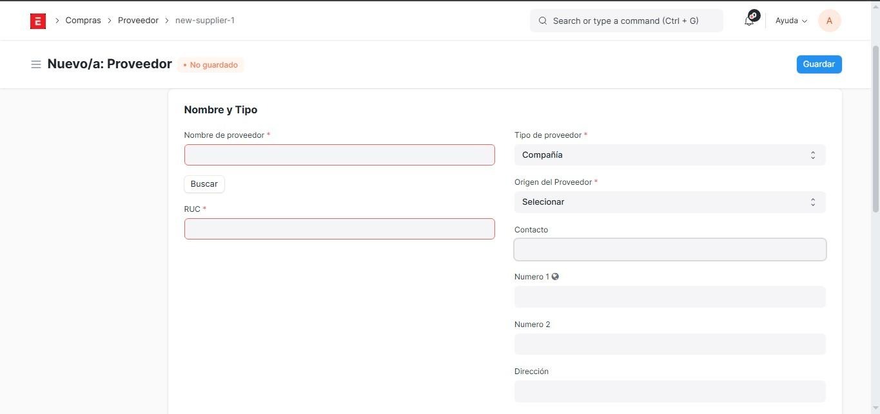880x414 pixels.
Task: Click the page's vertical scrollbar
Action: [x=875, y=129]
